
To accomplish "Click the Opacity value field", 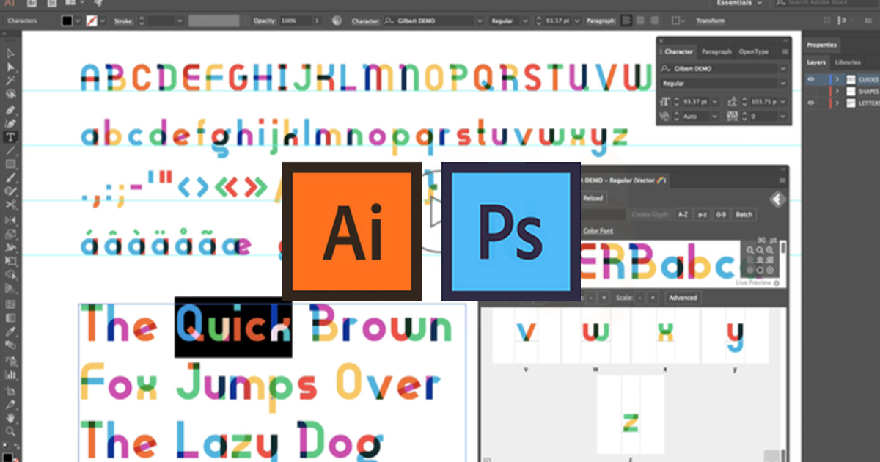I will point(295,21).
